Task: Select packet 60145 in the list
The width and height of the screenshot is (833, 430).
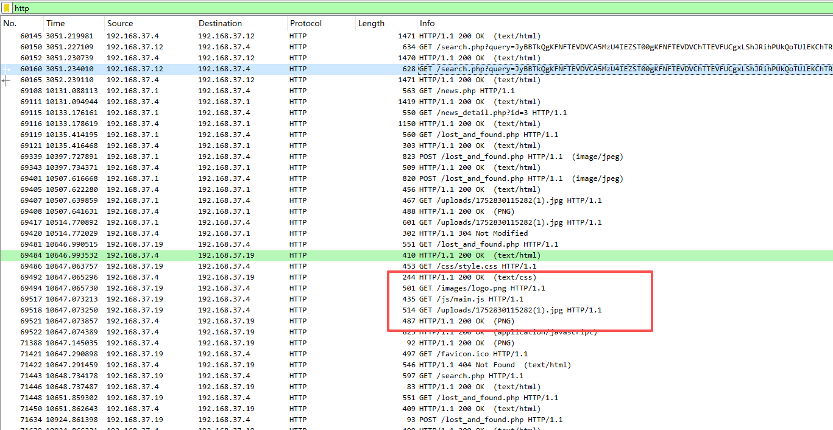Action: (244, 36)
